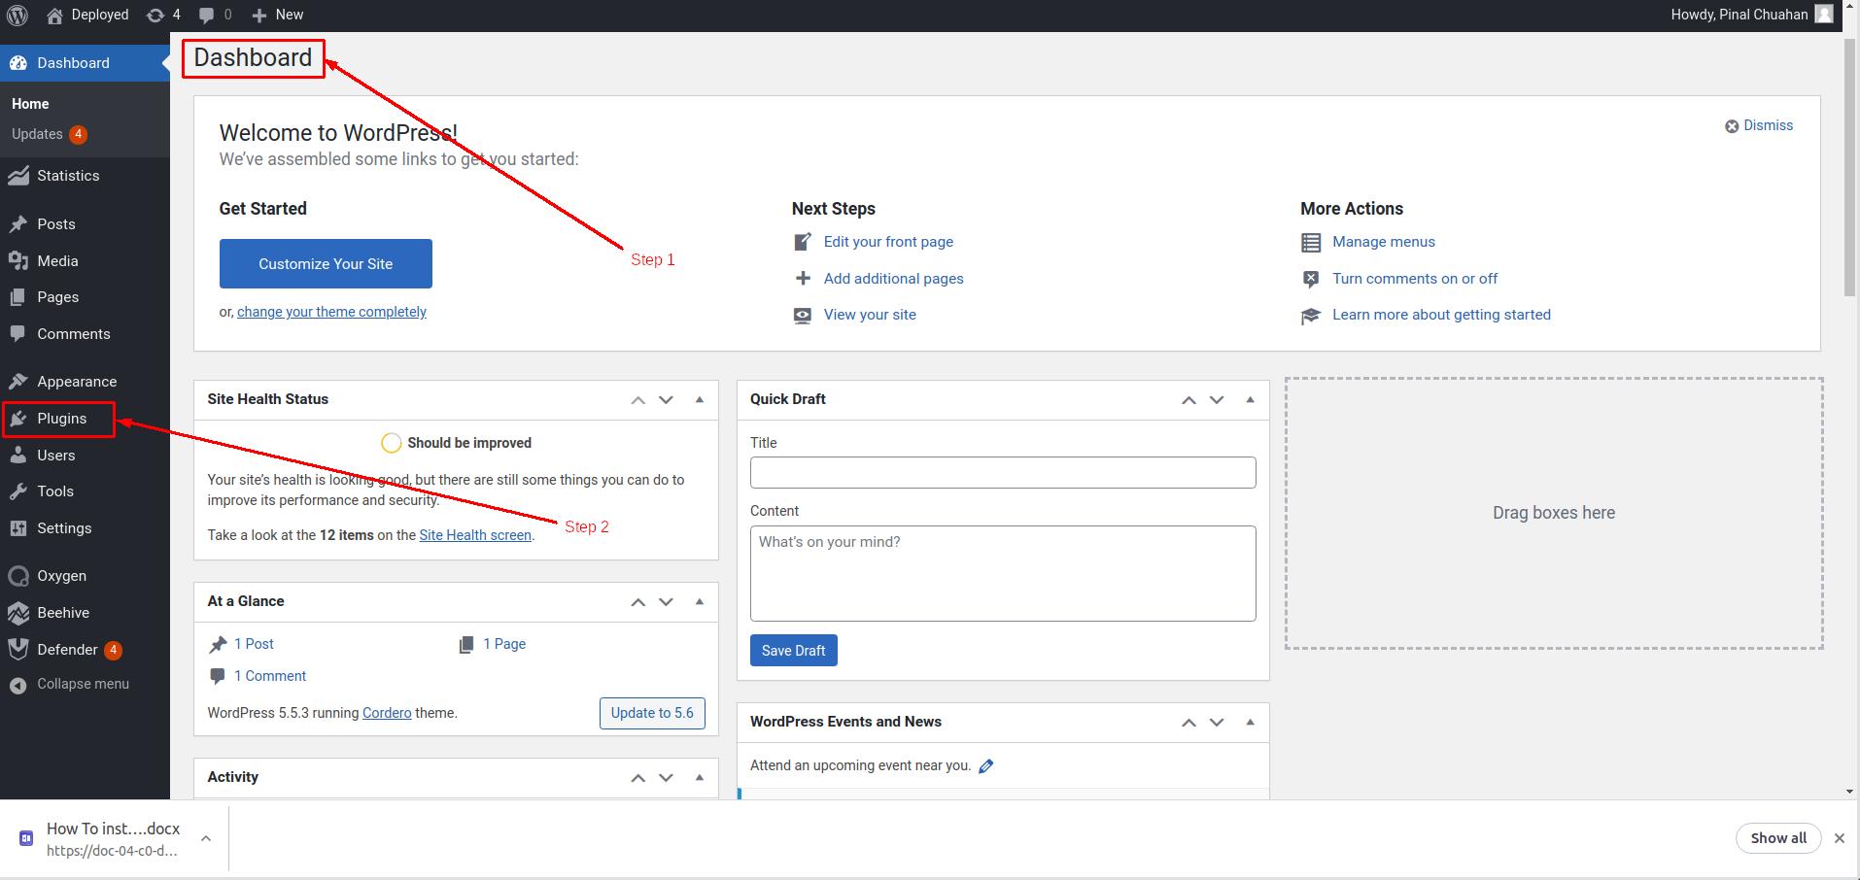Follow change your theme completely link
The width and height of the screenshot is (1860, 880).
[x=331, y=312]
